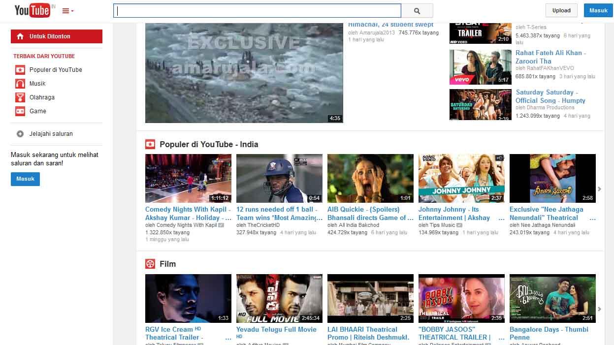Image resolution: width=614 pixels, height=345 pixels.
Task: Open the TheCricketHD channel link
Action: (263, 225)
